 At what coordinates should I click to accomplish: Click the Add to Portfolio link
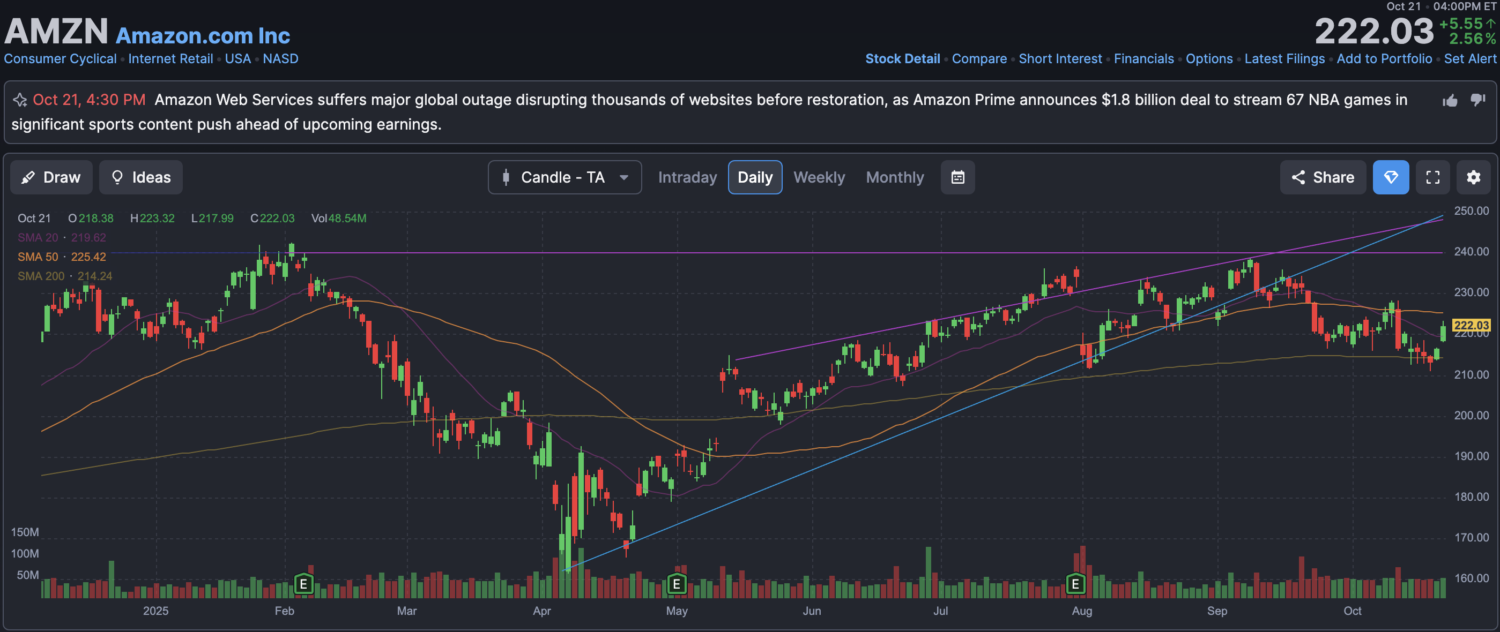[x=1384, y=59]
